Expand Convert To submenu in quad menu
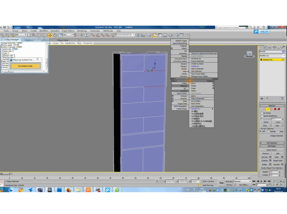Viewport: 287px width, 214px height. [x=202, y=109]
